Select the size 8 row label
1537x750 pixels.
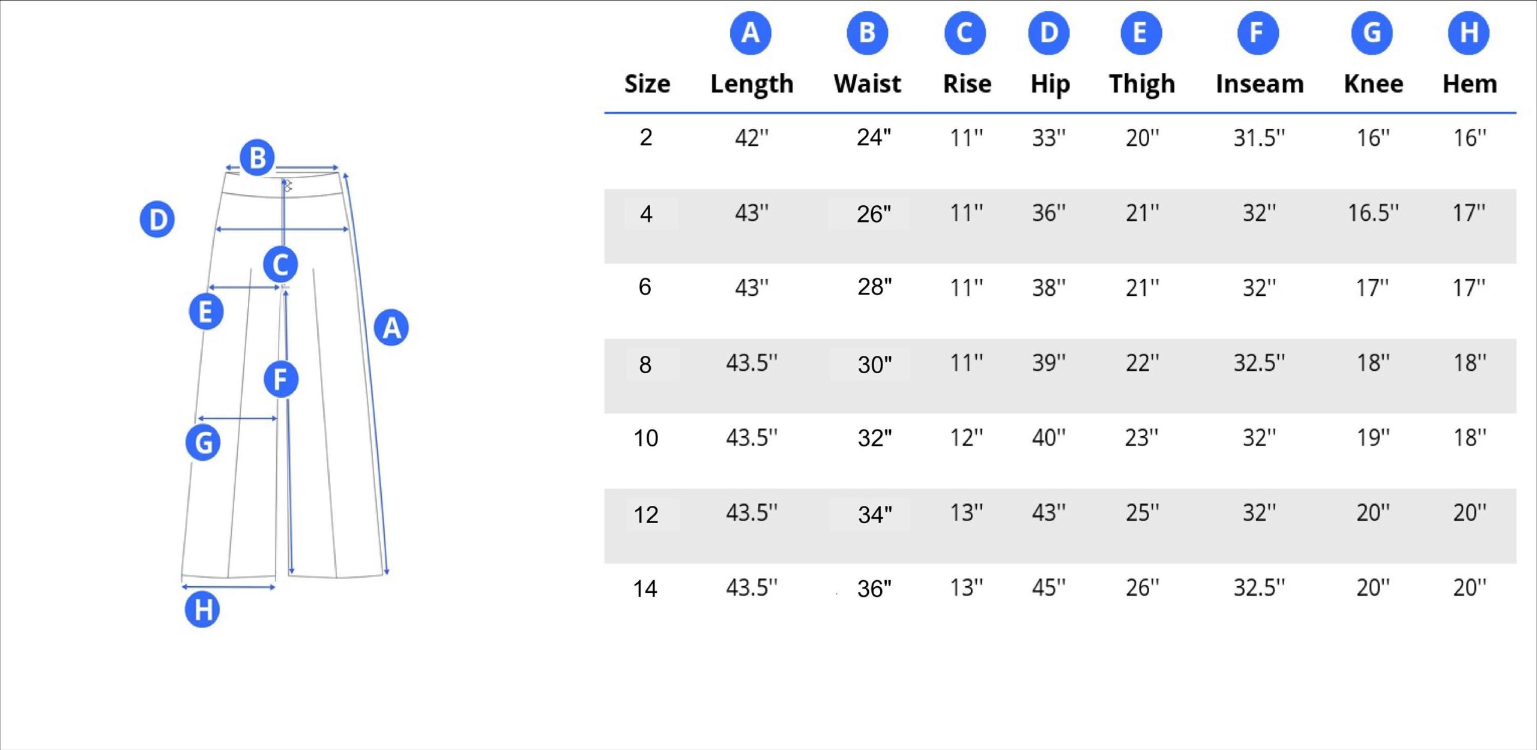point(645,365)
